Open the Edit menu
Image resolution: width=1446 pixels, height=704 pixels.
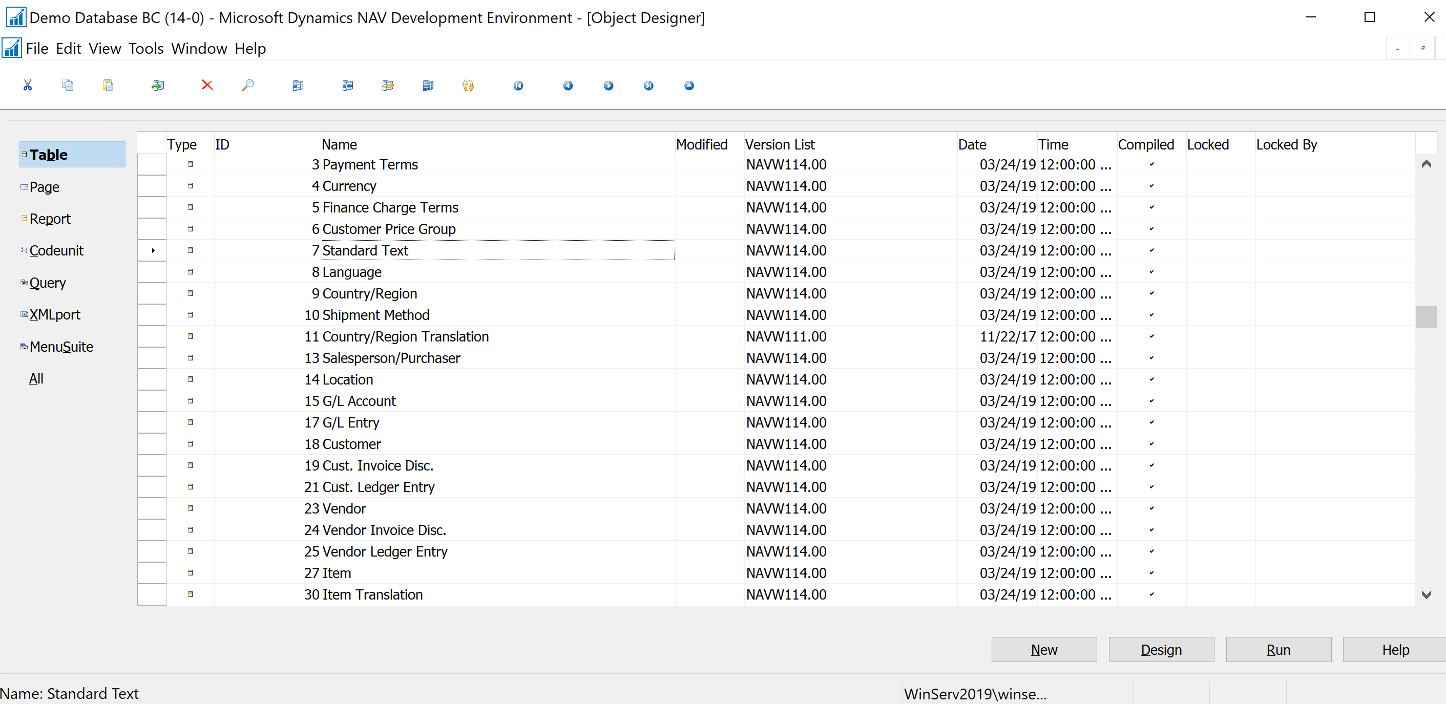(x=69, y=49)
